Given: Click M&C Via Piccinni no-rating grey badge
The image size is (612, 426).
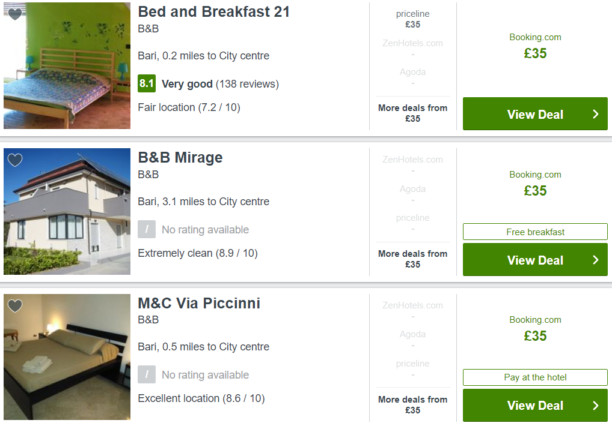Looking at the screenshot, I should (147, 374).
